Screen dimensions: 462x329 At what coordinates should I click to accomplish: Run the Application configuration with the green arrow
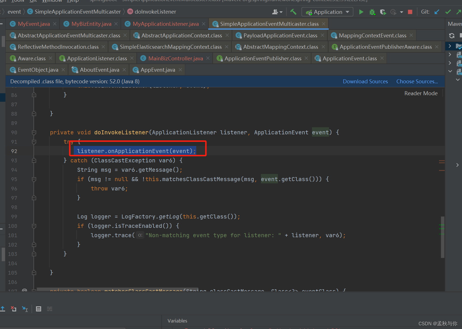pos(361,12)
